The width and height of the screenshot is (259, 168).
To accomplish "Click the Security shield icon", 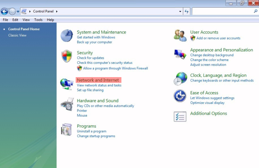I will click(x=66, y=56).
